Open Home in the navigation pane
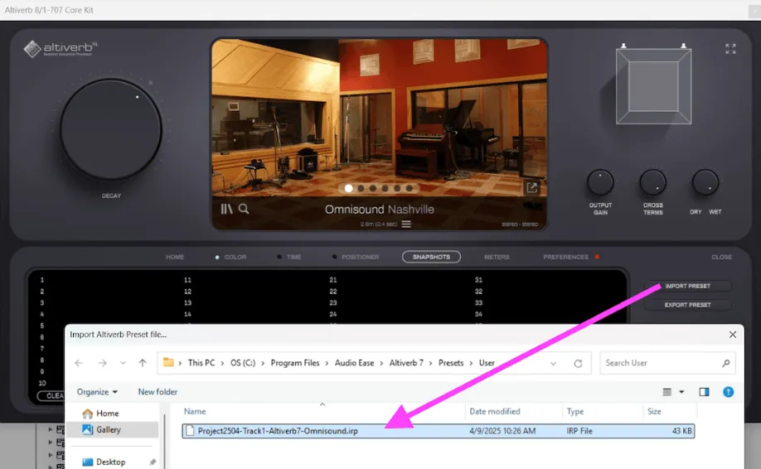The height and width of the screenshot is (469, 761). [107, 413]
